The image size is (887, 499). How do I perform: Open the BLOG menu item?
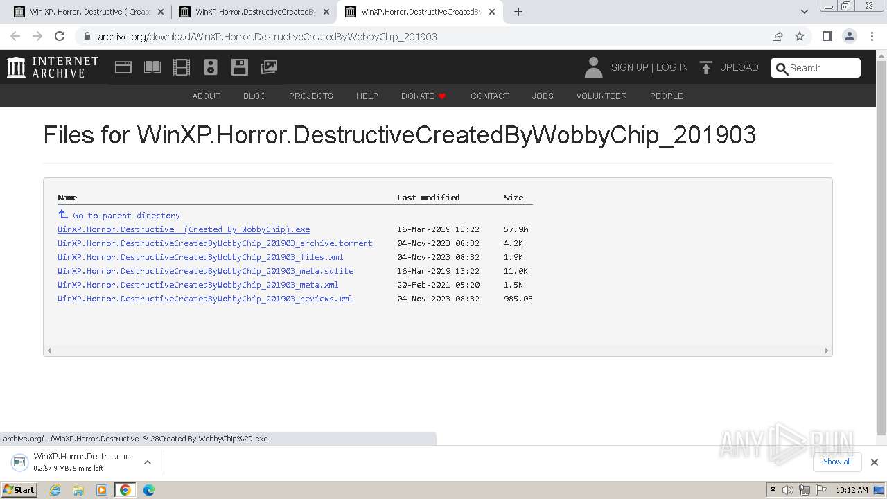254,96
